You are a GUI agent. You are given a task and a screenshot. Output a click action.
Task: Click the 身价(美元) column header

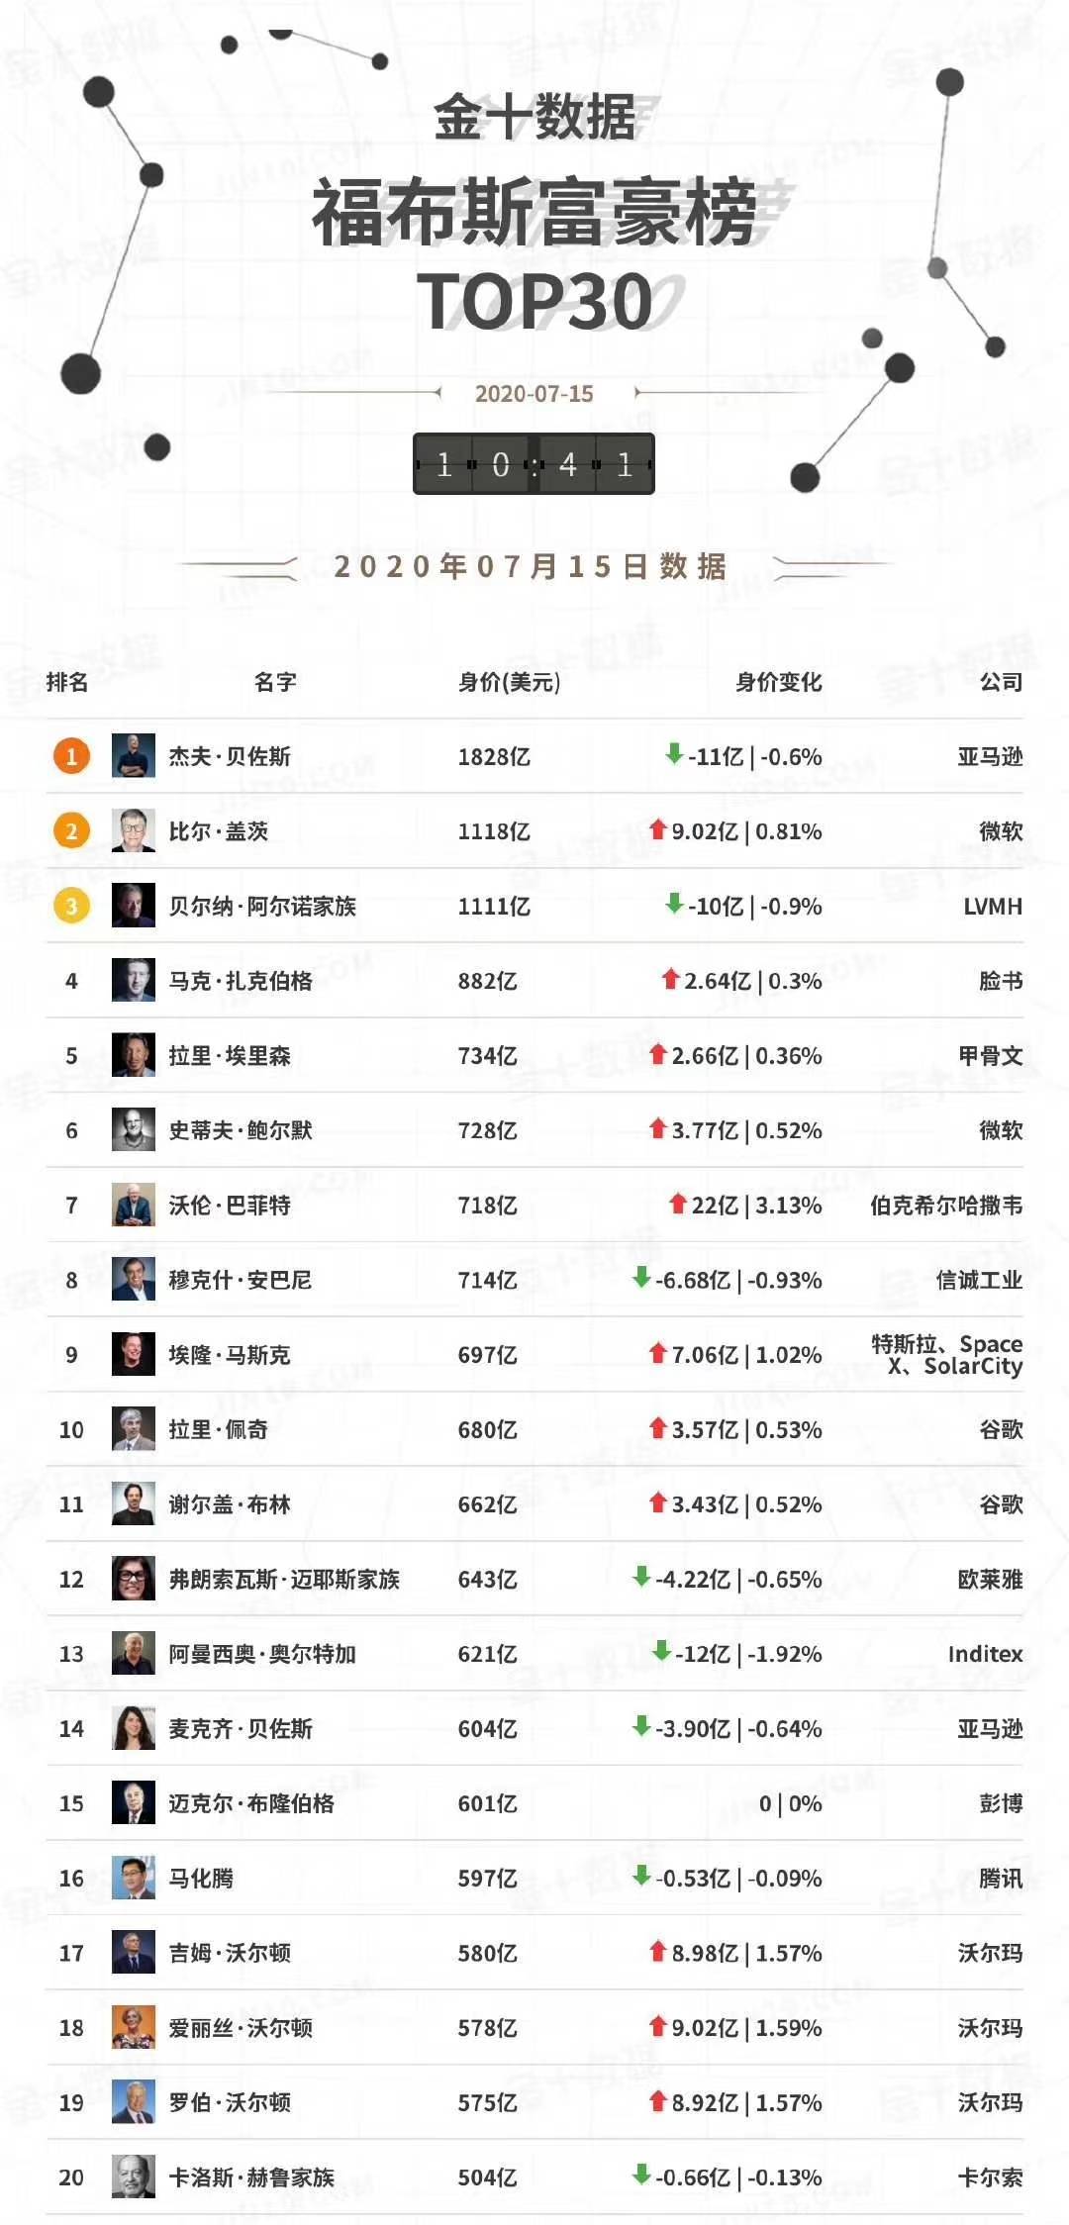(509, 682)
